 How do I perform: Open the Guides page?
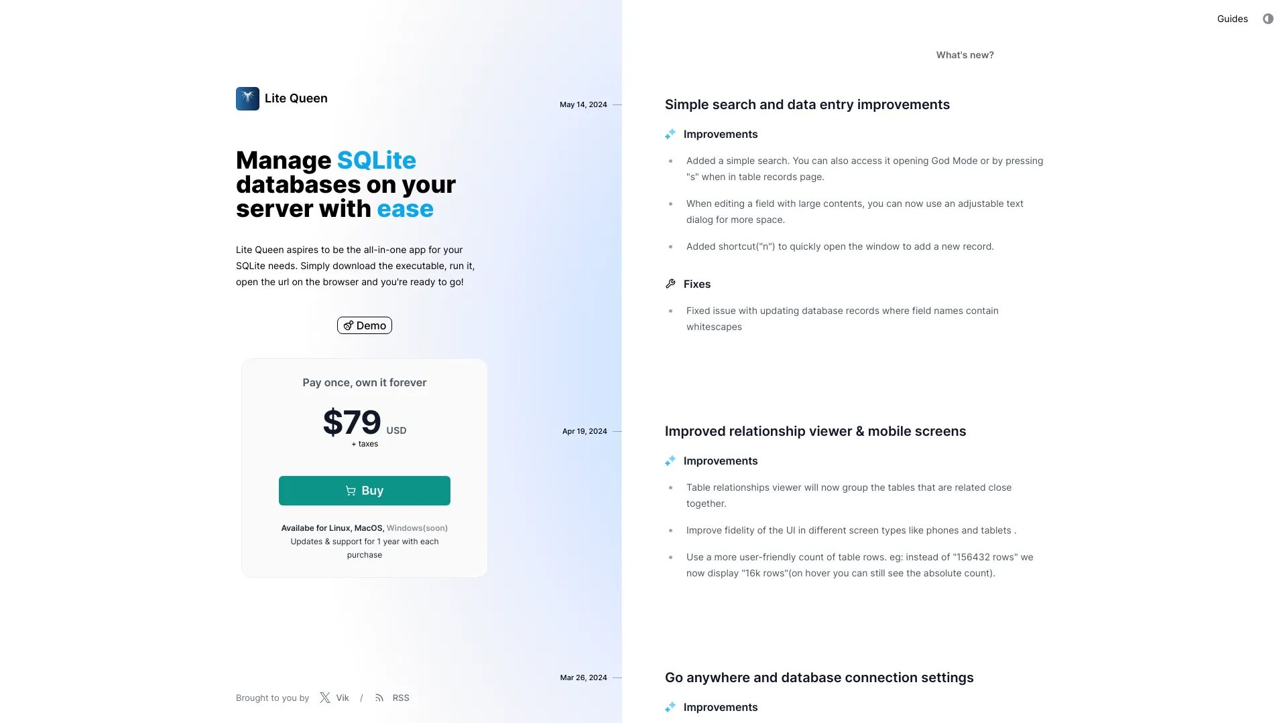pos(1232,19)
